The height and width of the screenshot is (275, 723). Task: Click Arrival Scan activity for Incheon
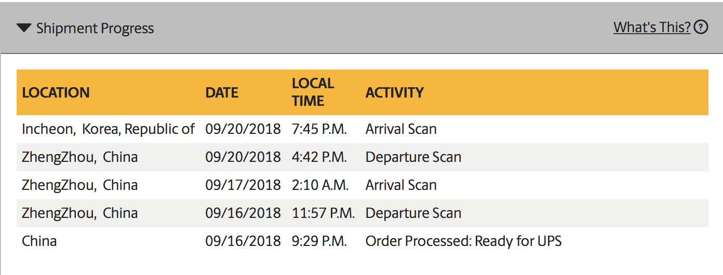(401, 129)
